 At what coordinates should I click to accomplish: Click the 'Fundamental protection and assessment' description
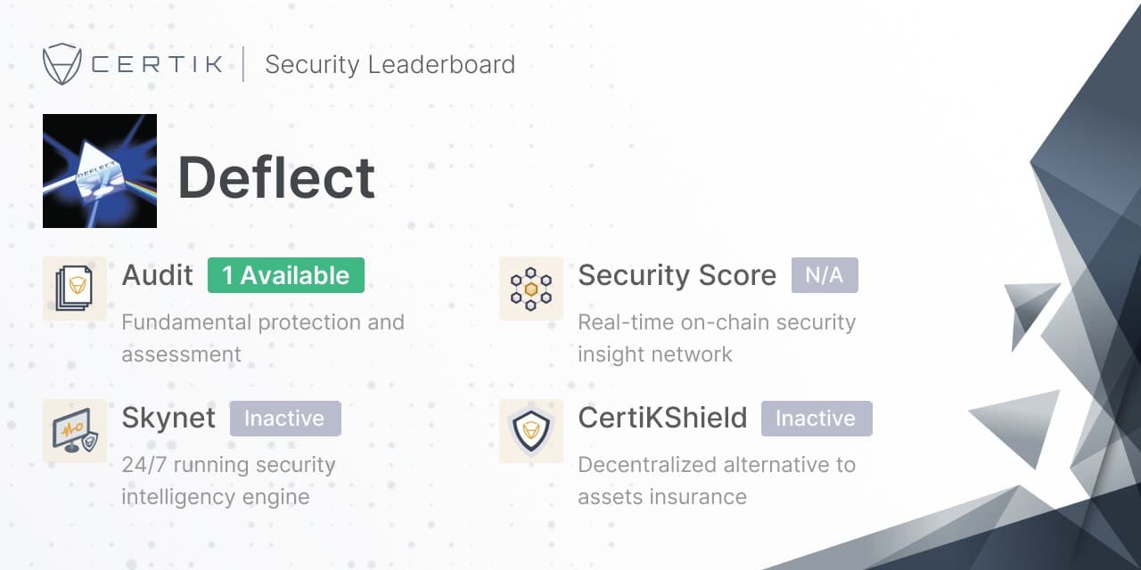pos(262,338)
